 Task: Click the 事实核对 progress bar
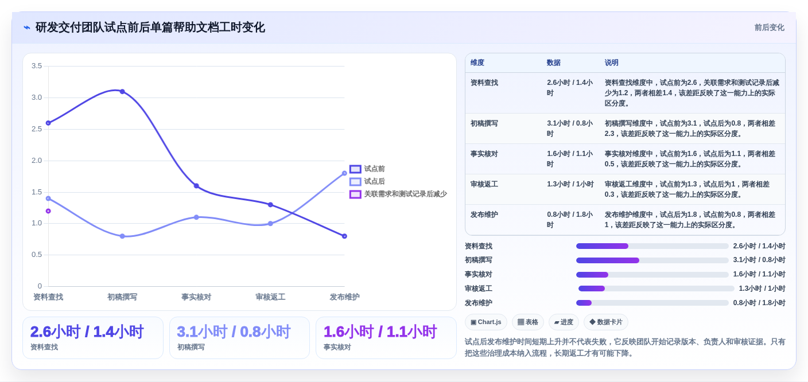[652, 275]
